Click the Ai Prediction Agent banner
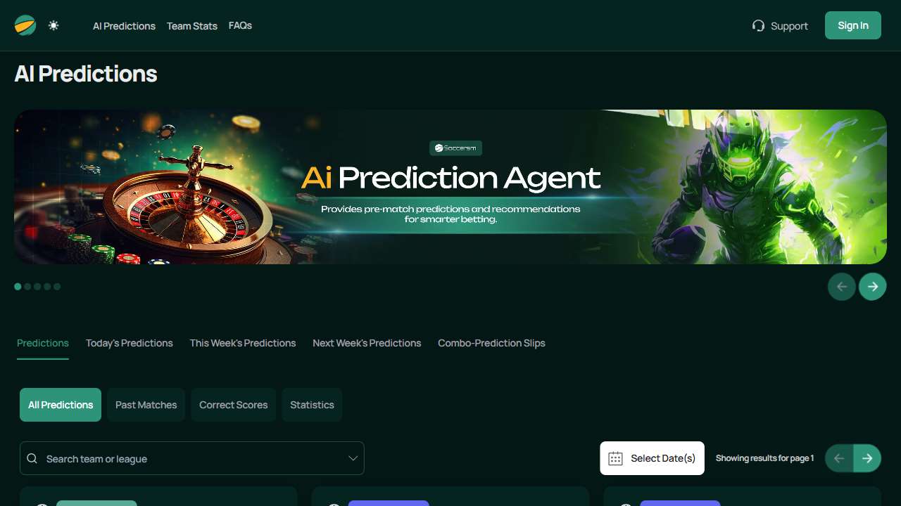This screenshot has height=506, width=901. (450, 187)
